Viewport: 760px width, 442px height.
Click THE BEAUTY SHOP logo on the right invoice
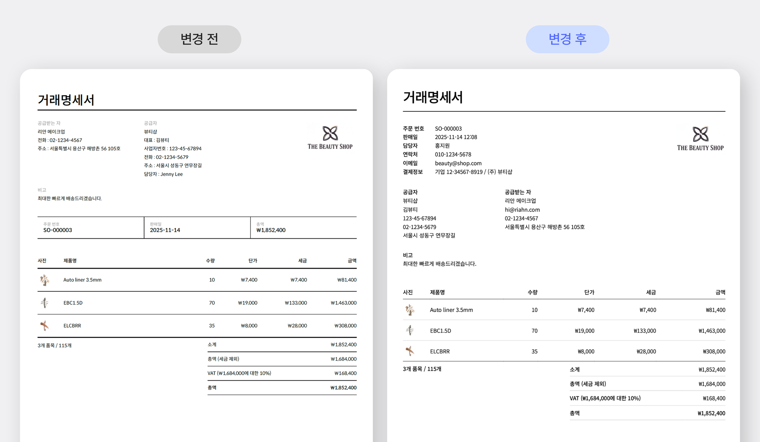(x=700, y=138)
